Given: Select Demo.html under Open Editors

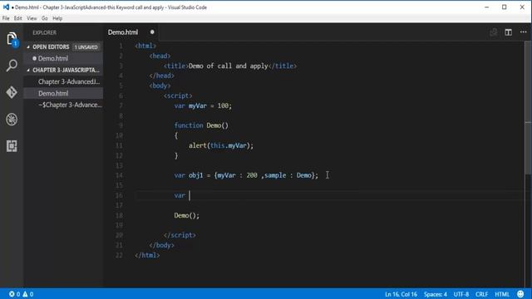Looking at the screenshot, I should click(63, 58).
